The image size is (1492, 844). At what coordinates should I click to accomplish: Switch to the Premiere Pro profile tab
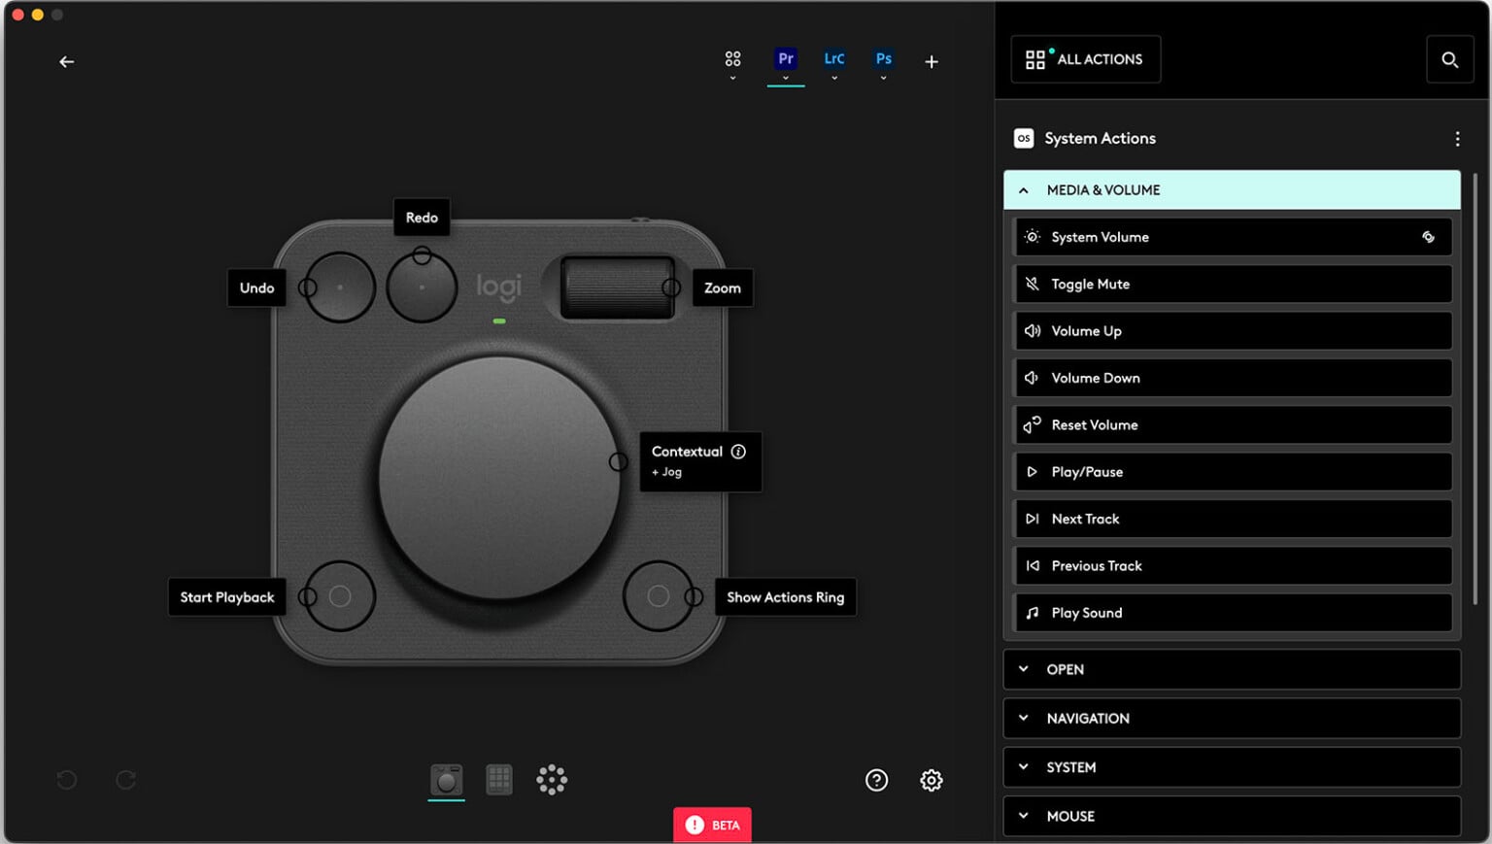click(x=786, y=60)
